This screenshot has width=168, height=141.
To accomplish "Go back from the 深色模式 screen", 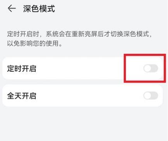I will coord(12,9).
